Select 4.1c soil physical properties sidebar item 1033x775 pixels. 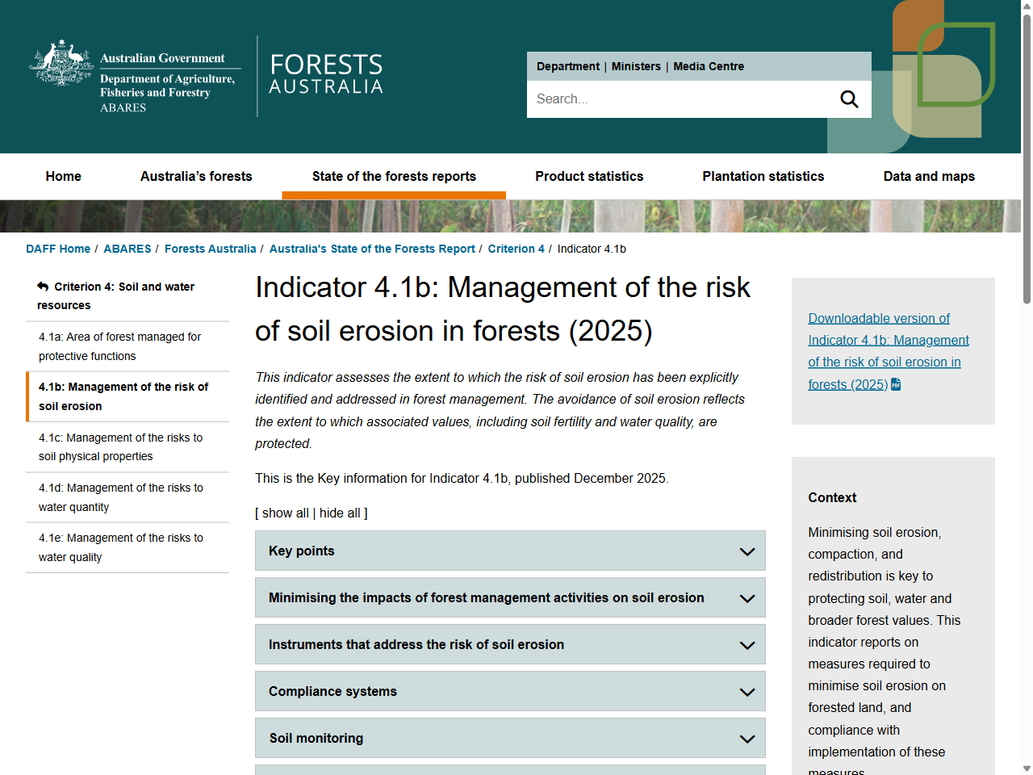[x=121, y=447]
